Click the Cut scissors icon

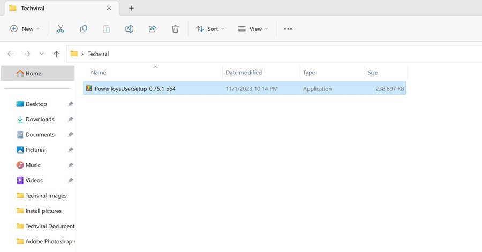[x=61, y=29]
